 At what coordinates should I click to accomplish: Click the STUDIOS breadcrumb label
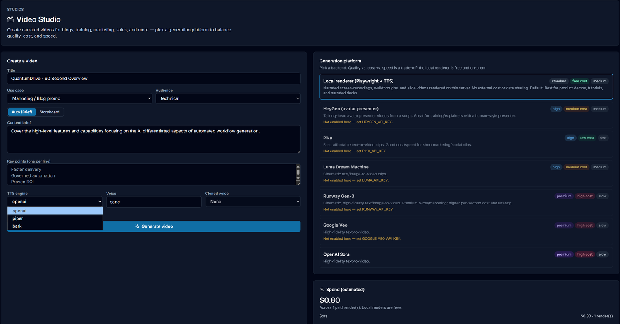15,9
